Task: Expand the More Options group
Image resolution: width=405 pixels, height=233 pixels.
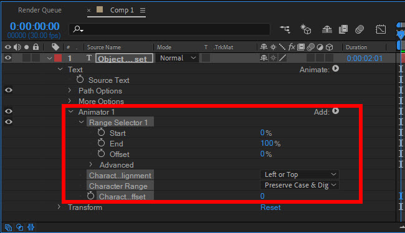Action: pos(70,101)
